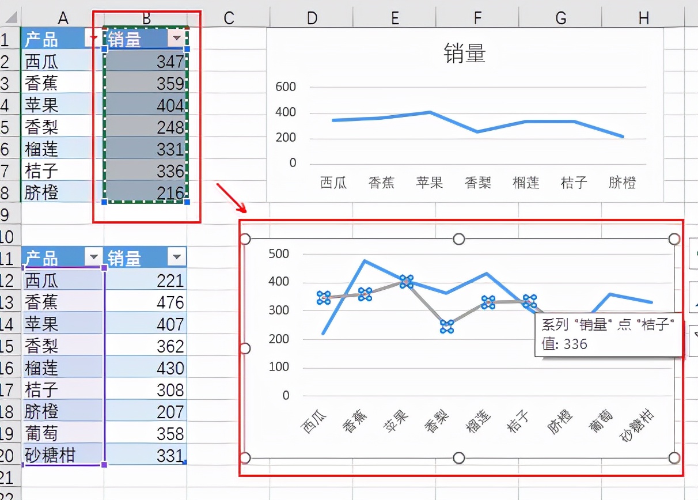The width and height of the screenshot is (698, 500).
Task: Click the 600 axis label in upper chart
Action: coord(286,86)
